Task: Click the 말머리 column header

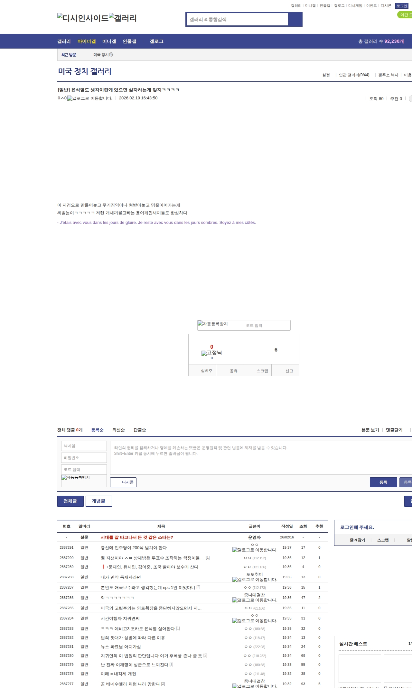Action: coord(84,527)
